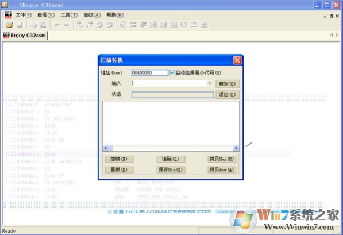
Task: Click the list-with-arrows toolbar icon
Action: pyautogui.click(x=133, y=25)
